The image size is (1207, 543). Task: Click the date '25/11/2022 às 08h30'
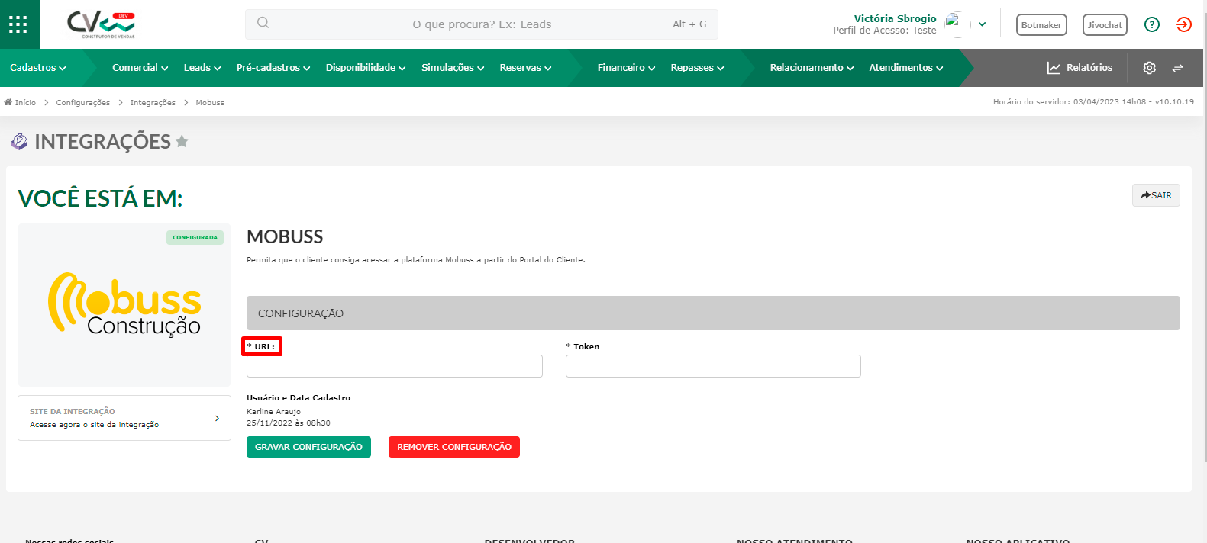click(x=289, y=423)
